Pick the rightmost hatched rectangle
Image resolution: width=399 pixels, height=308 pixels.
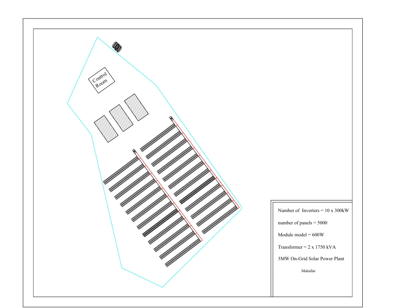(x=136, y=106)
